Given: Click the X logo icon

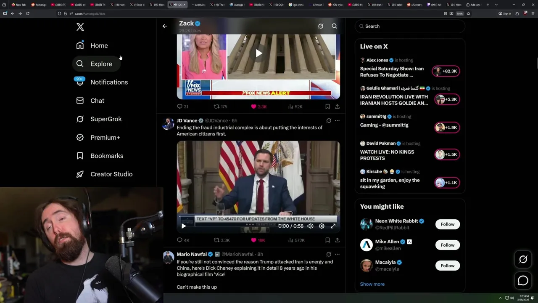Looking at the screenshot, I should [80, 27].
